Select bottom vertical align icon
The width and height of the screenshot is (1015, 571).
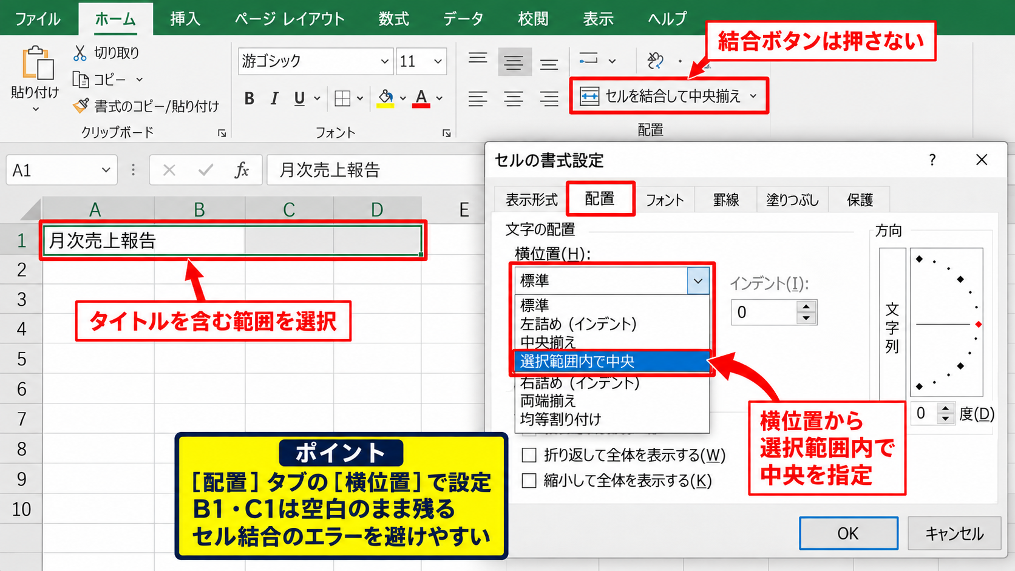pyautogui.click(x=549, y=63)
